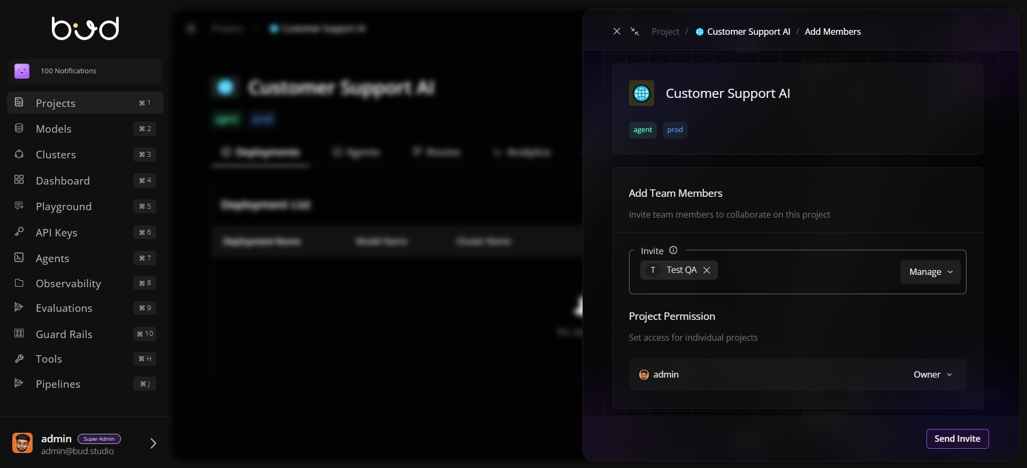Viewport: 1027px width, 468px height.
Task: Go to Evaluations menu item
Action: point(85,308)
